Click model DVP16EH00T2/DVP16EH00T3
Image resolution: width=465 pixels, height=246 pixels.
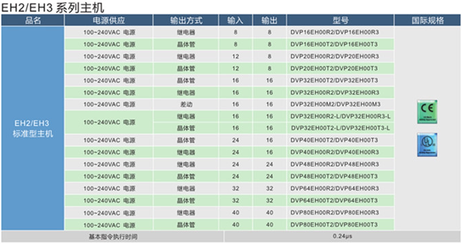tap(334, 45)
